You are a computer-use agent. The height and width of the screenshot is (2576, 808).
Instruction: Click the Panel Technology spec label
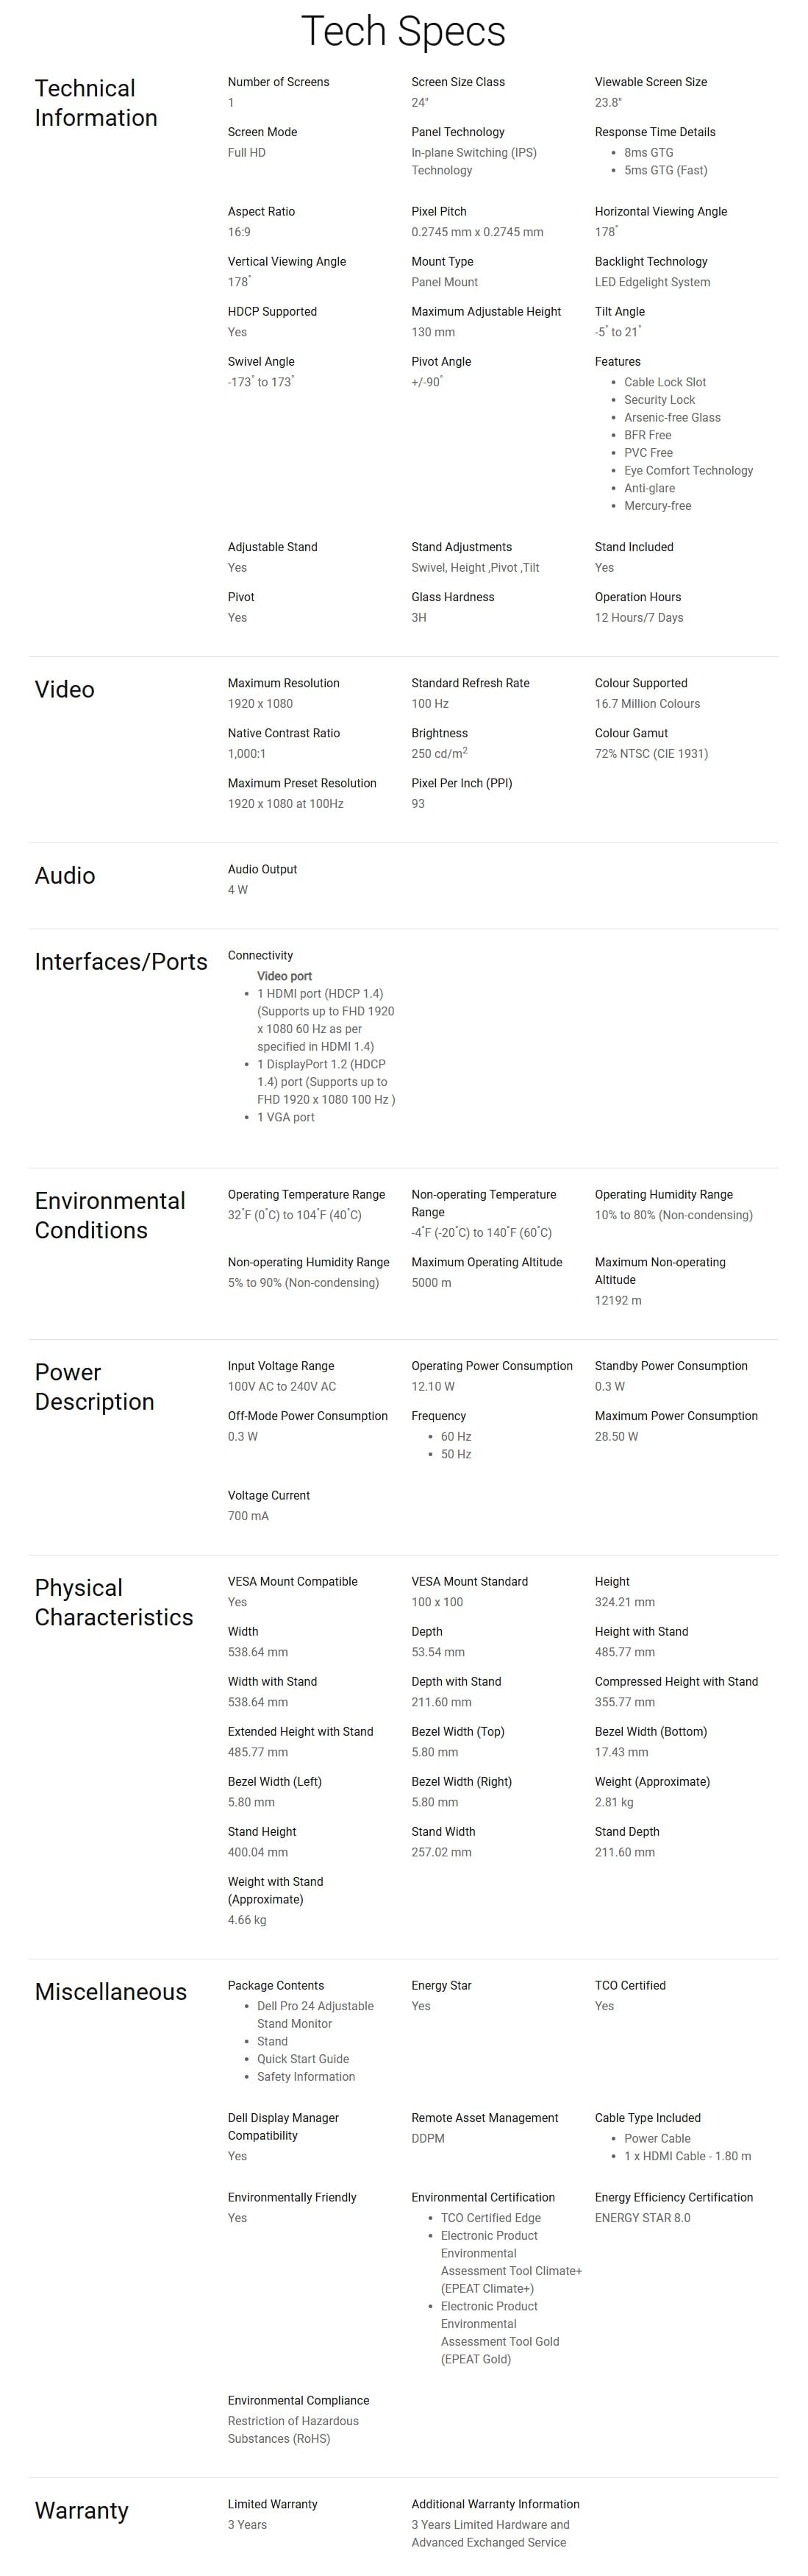coord(457,132)
